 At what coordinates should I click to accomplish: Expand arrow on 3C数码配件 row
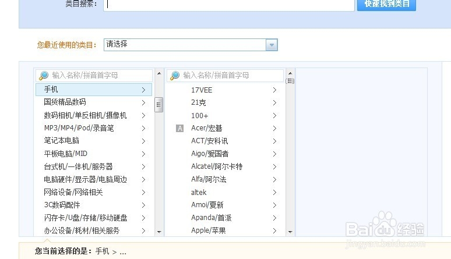(x=143, y=205)
